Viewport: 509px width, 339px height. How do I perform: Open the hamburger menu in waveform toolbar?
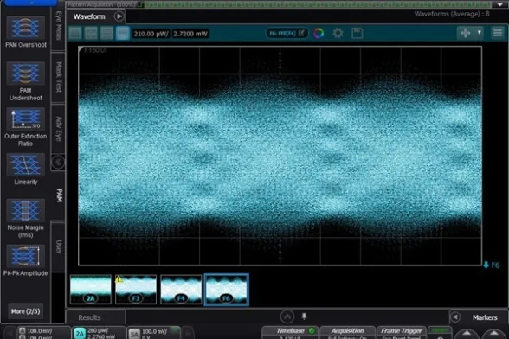pos(497,33)
